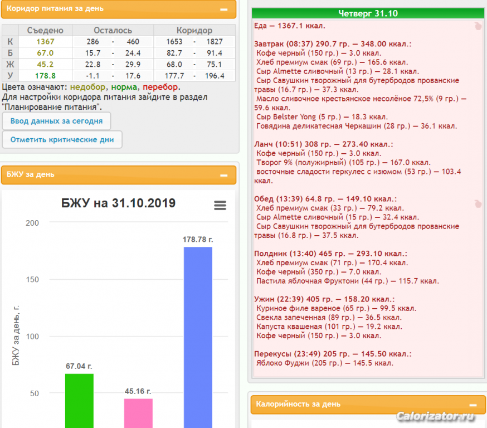Collapse the Коридор питания за день panel
Viewport: 487px width, 428px height.
(x=223, y=9)
